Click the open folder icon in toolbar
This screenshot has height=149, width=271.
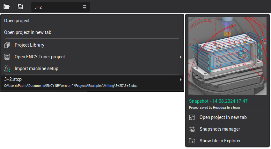click(x=6, y=7)
